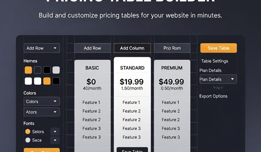The height and width of the screenshot is (152, 261).
Task: Expand the Plan Details dropdown box
Action: (x=218, y=79)
